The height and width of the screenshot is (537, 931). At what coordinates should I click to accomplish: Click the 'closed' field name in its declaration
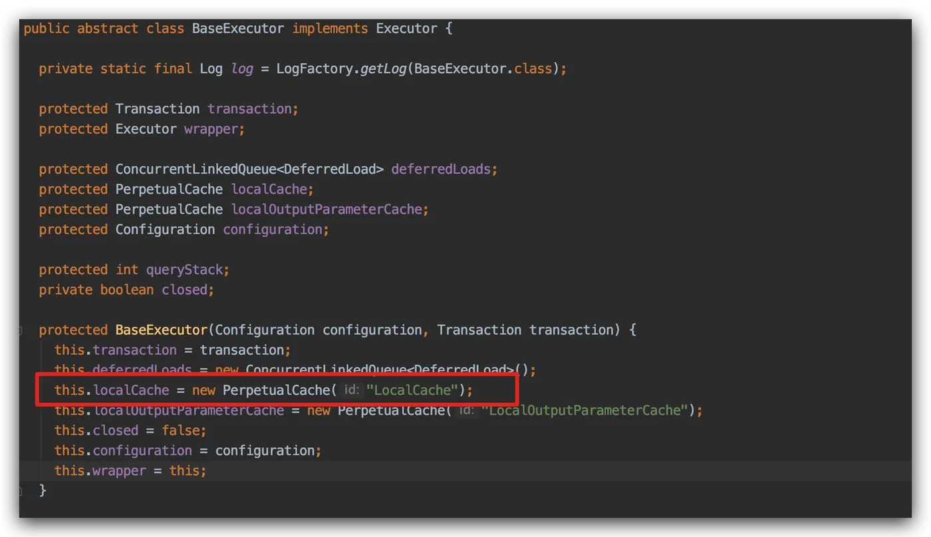tap(184, 290)
